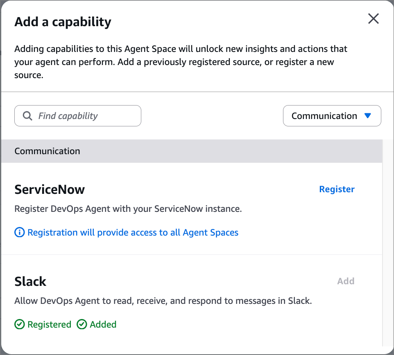Image resolution: width=394 pixels, height=355 pixels.
Task: Click the info icon under ServiceNow
Action: click(x=19, y=233)
